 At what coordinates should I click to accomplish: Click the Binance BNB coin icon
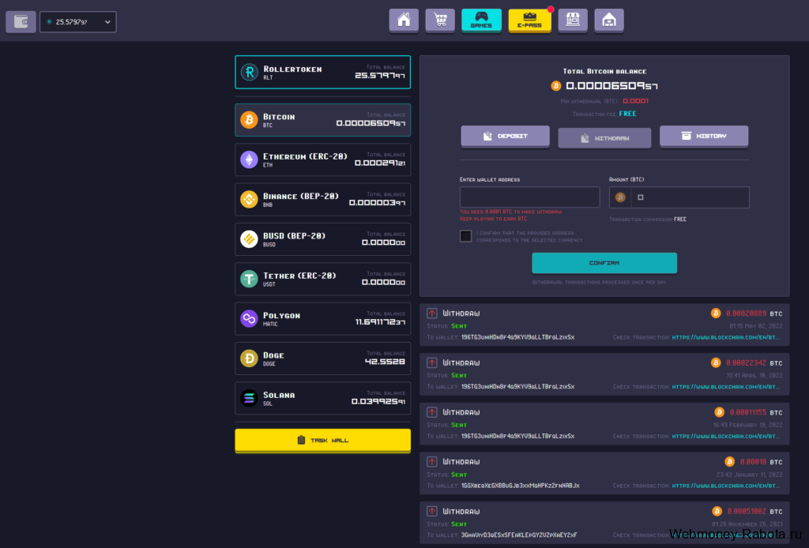249,200
